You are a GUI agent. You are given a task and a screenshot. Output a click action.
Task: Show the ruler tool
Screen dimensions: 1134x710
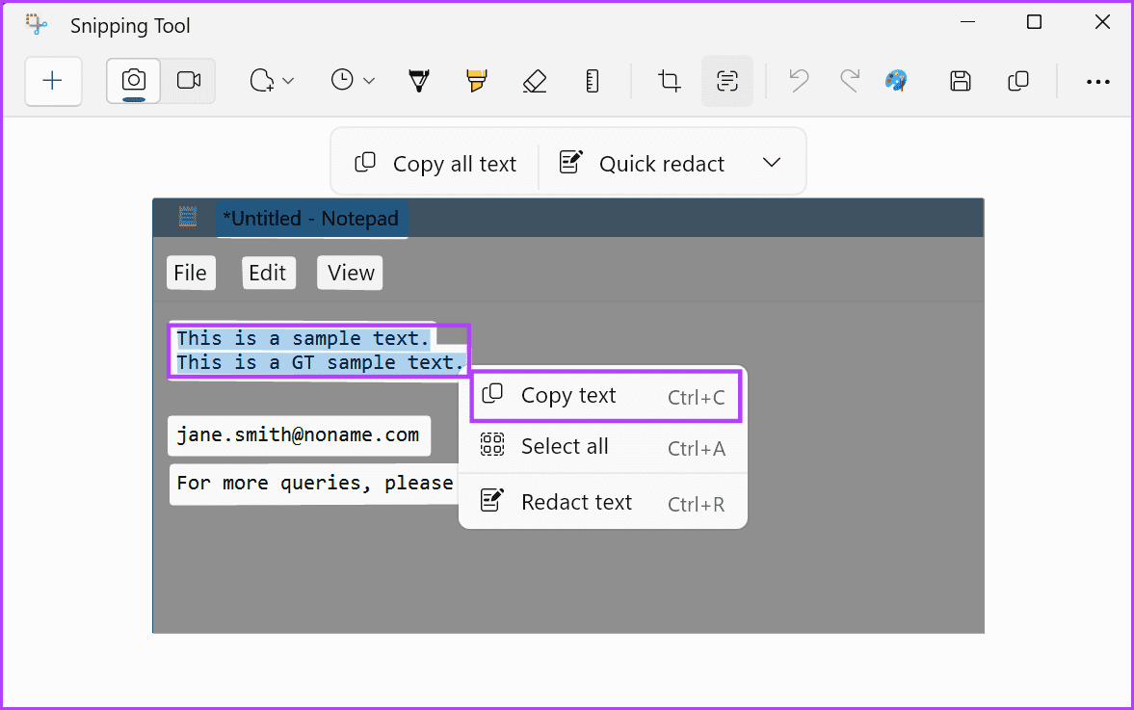click(x=592, y=81)
